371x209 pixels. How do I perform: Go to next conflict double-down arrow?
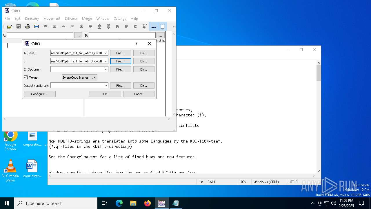pos(90,26)
